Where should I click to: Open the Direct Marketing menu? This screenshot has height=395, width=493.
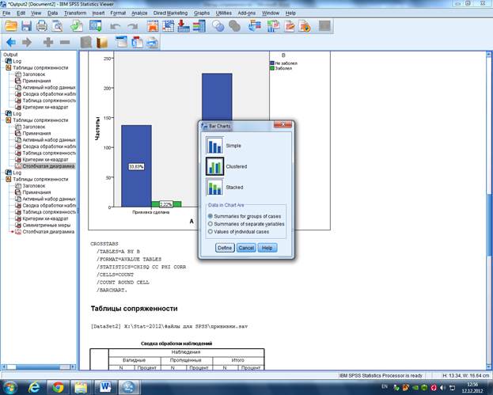[170, 13]
